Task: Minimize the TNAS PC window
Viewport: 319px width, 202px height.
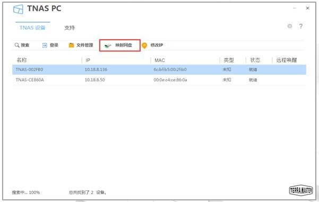Action: coord(295,8)
